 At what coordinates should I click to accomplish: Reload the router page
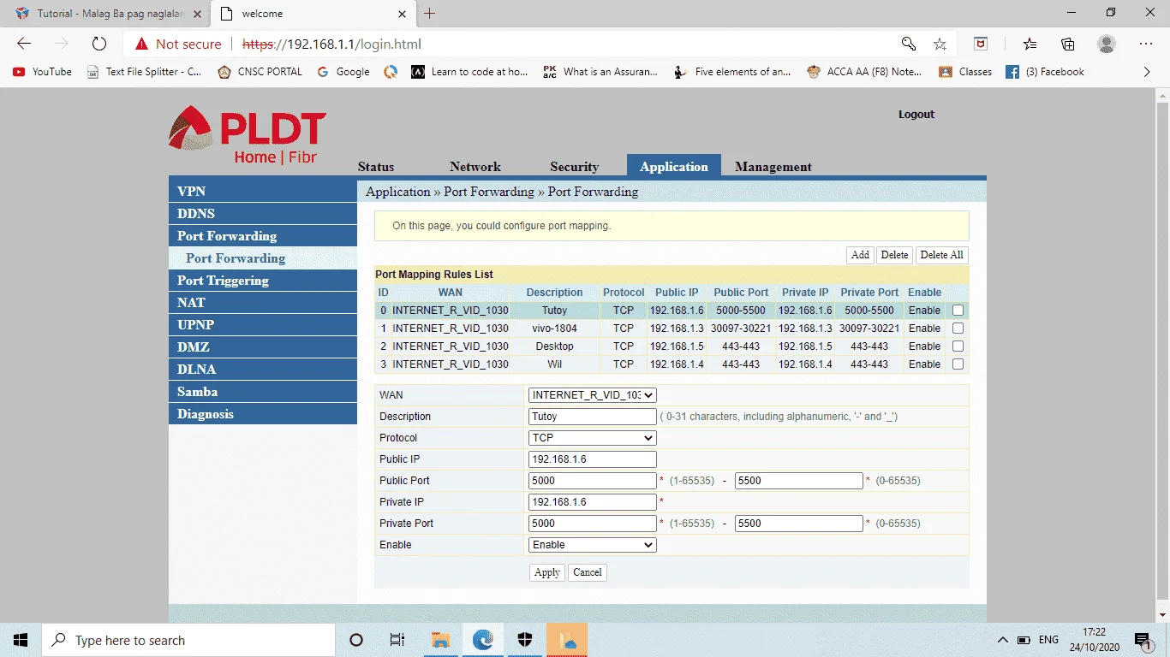[x=99, y=44]
